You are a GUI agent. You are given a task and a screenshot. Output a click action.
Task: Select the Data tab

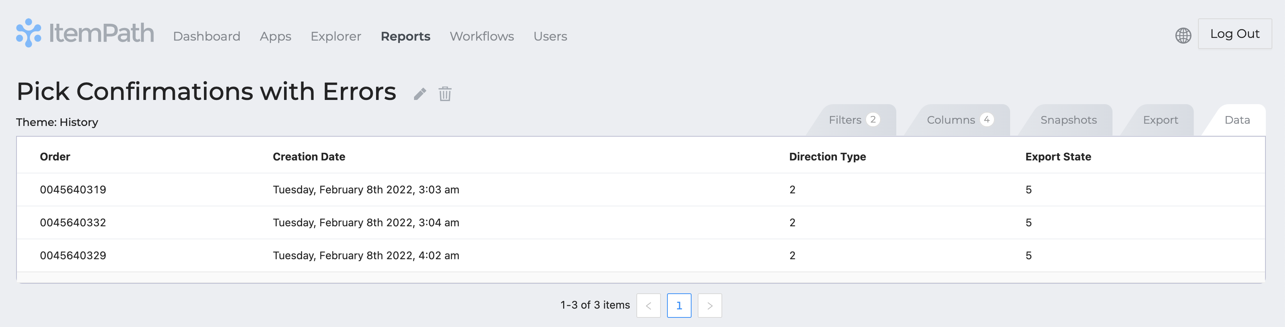click(x=1237, y=120)
